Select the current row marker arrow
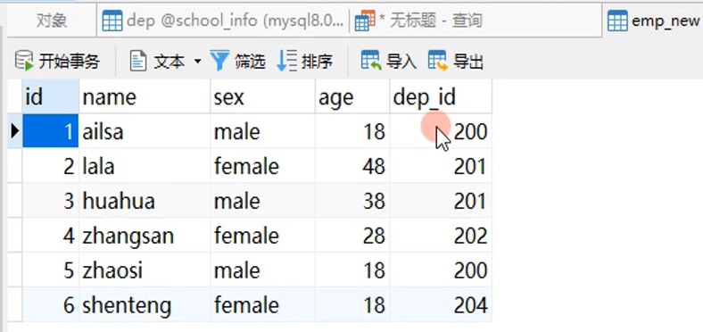The image size is (703, 332). tap(15, 131)
